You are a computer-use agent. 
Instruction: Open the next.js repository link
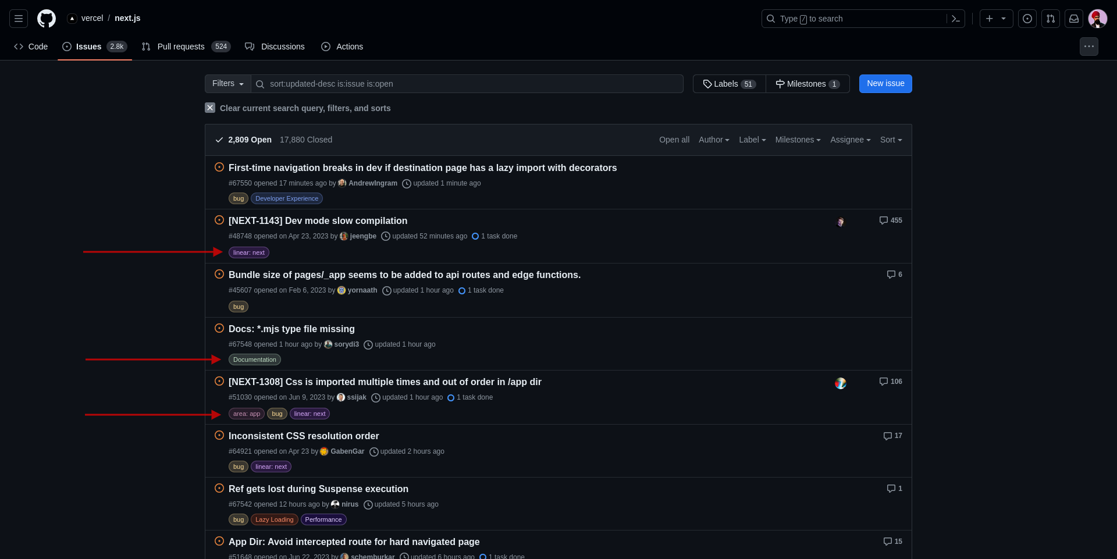coord(127,19)
